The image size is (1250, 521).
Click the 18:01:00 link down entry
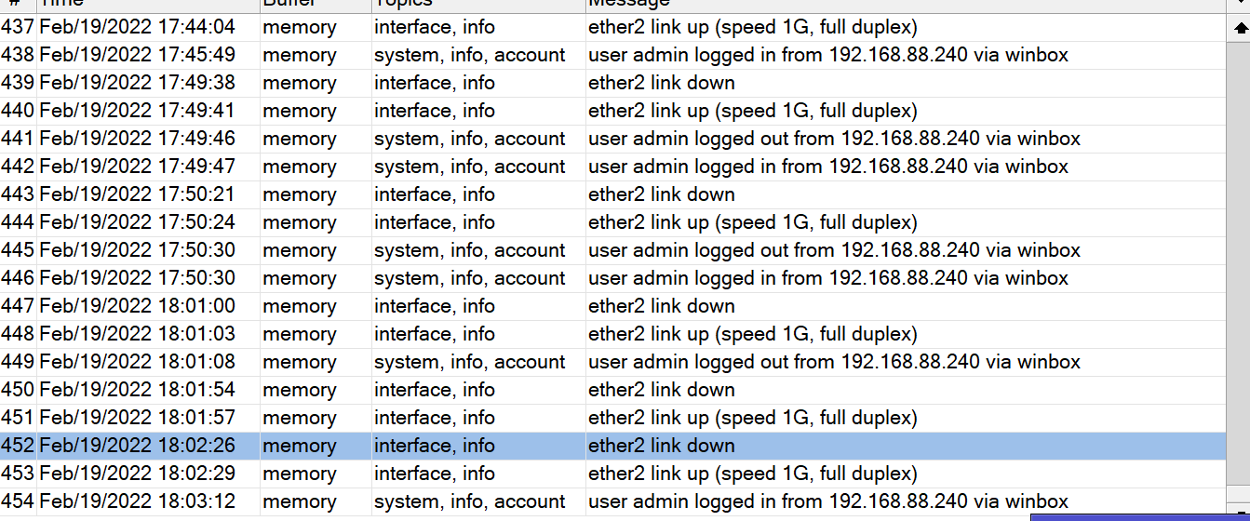point(614,306)
